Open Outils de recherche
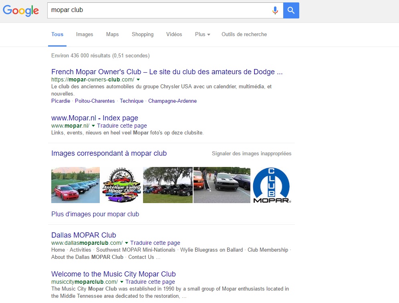The width and height of the screenshot is (399, 303). [x=244, y=35]
